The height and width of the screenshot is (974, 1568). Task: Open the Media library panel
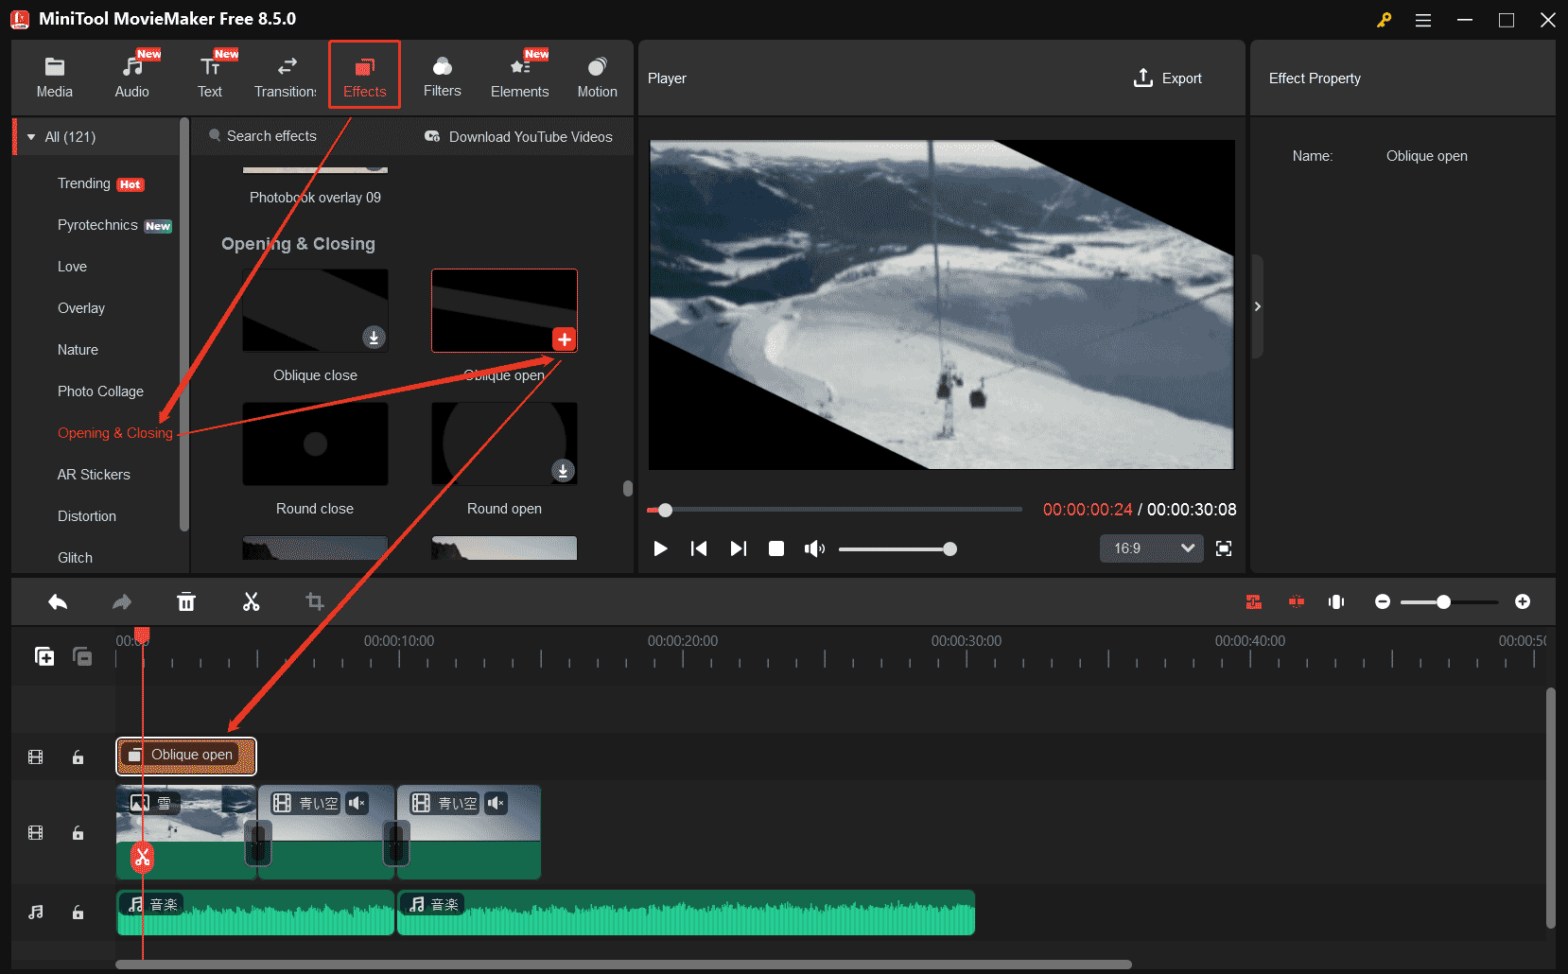click(x=54, y=76)
